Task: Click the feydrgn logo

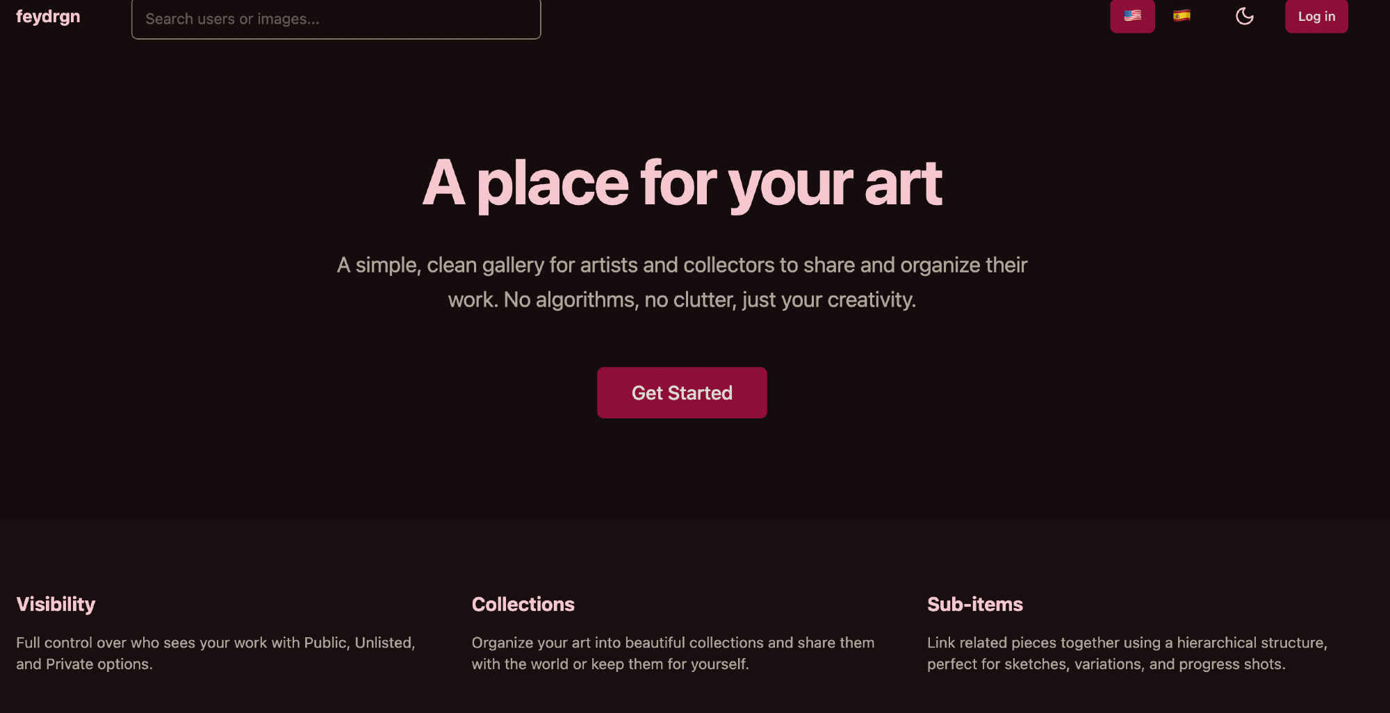Action: 48,16
